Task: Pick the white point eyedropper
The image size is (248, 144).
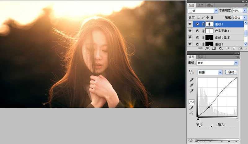Action: click(x=191, y=90)
